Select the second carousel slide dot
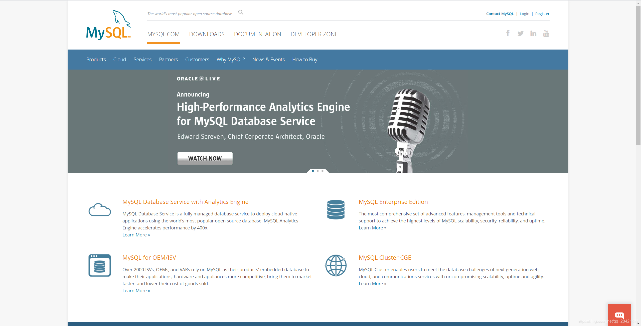 [x=318, y=171]
